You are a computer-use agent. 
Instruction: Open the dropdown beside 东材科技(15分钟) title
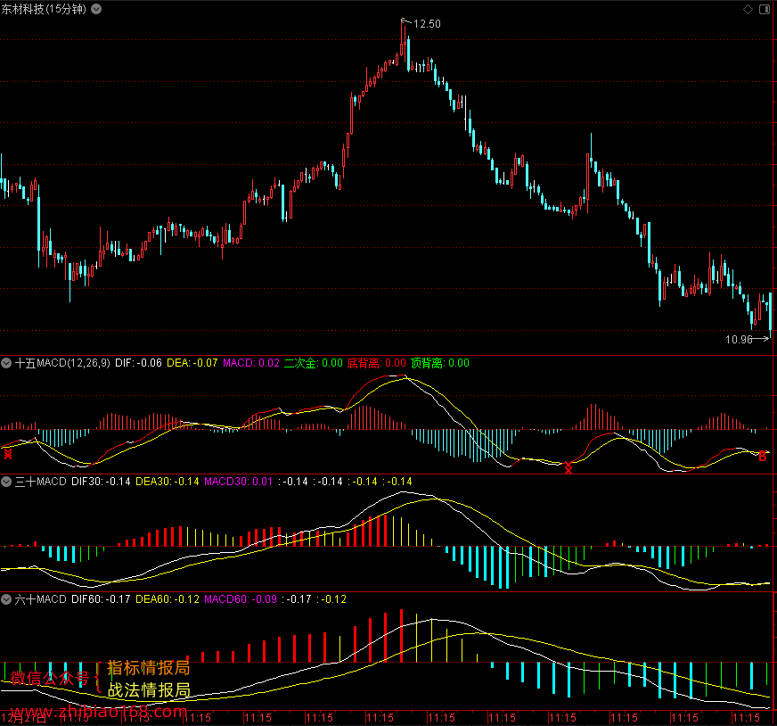tap(96, 9)
